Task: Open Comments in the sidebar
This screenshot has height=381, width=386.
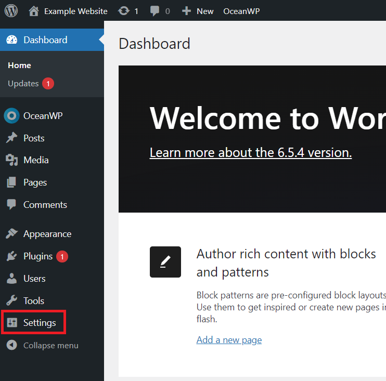Action: pyautogui.click(x=45, y=205)
